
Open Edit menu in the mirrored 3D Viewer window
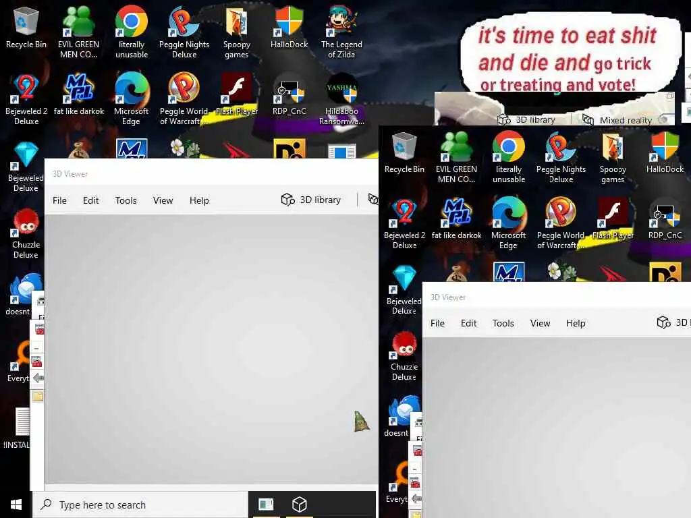(x=468, y=323)
